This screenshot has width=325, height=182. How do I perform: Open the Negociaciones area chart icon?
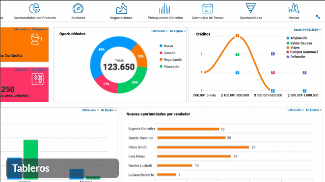pyautogui.click(x=121, y=8)
